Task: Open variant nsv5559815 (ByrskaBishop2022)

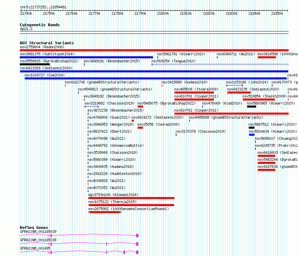Action: coord(49,61)
